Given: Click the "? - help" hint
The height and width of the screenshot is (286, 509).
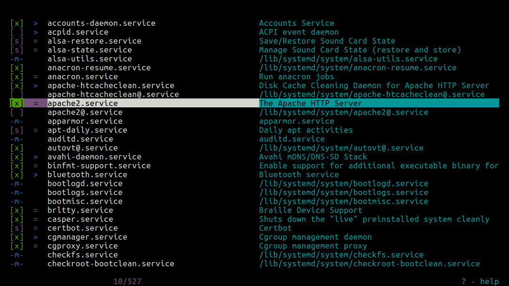Looking at the screenshot, I should [x=480, y=281].
